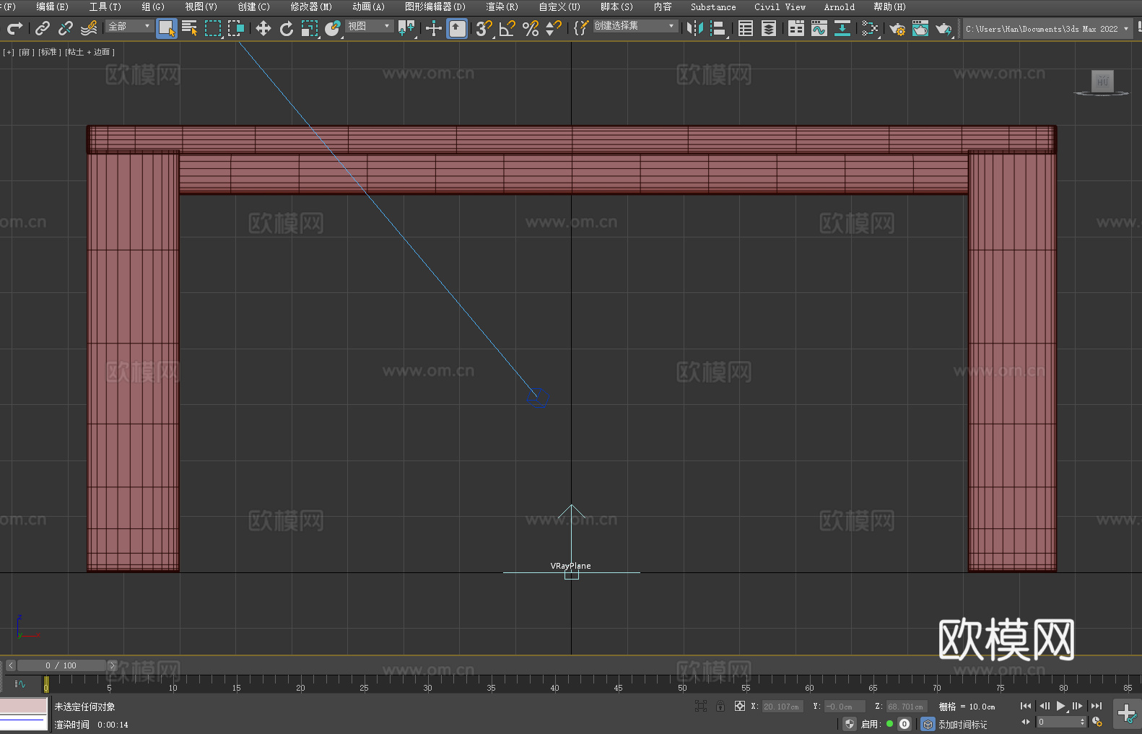Go to end of animation
Image resolution: width=1142 pixels, height=734 pixels.
pos(1097,706)
